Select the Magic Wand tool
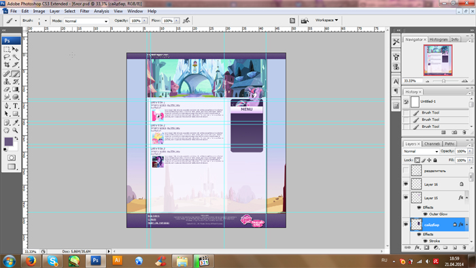476x268 pixels. (15, 57)
